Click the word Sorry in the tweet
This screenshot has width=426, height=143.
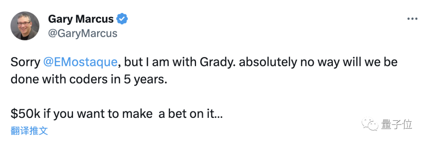click(25, 62)
